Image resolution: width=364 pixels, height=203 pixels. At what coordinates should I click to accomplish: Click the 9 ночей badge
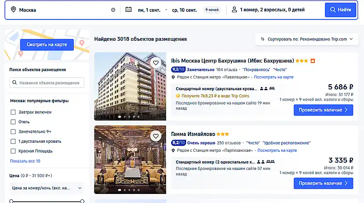click(212, 10)
